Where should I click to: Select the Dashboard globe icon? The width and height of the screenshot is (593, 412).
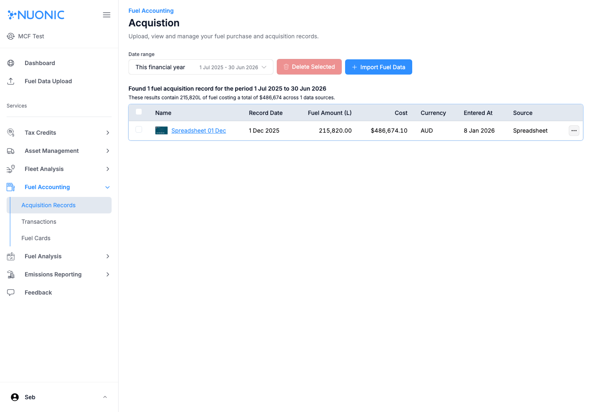(x=10, y=63)
